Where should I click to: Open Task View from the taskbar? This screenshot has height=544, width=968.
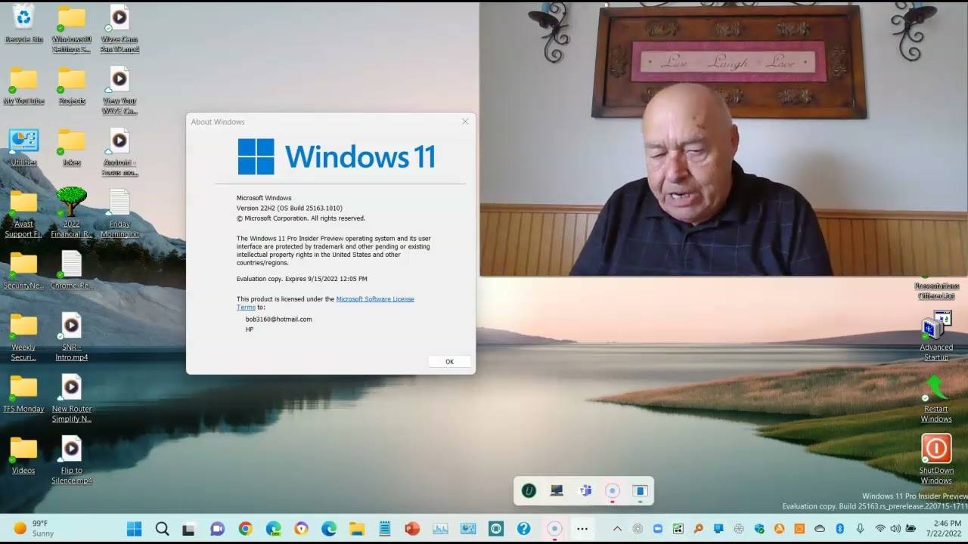[188, 529]
